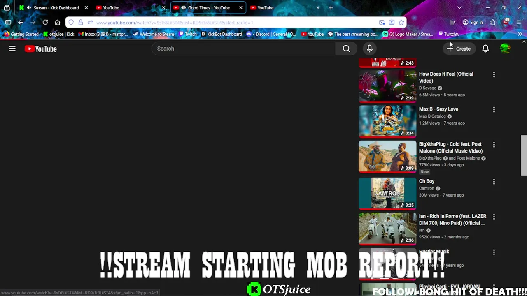
Task: Click the YouTube search magnifier button
Action: pos(346,49)
